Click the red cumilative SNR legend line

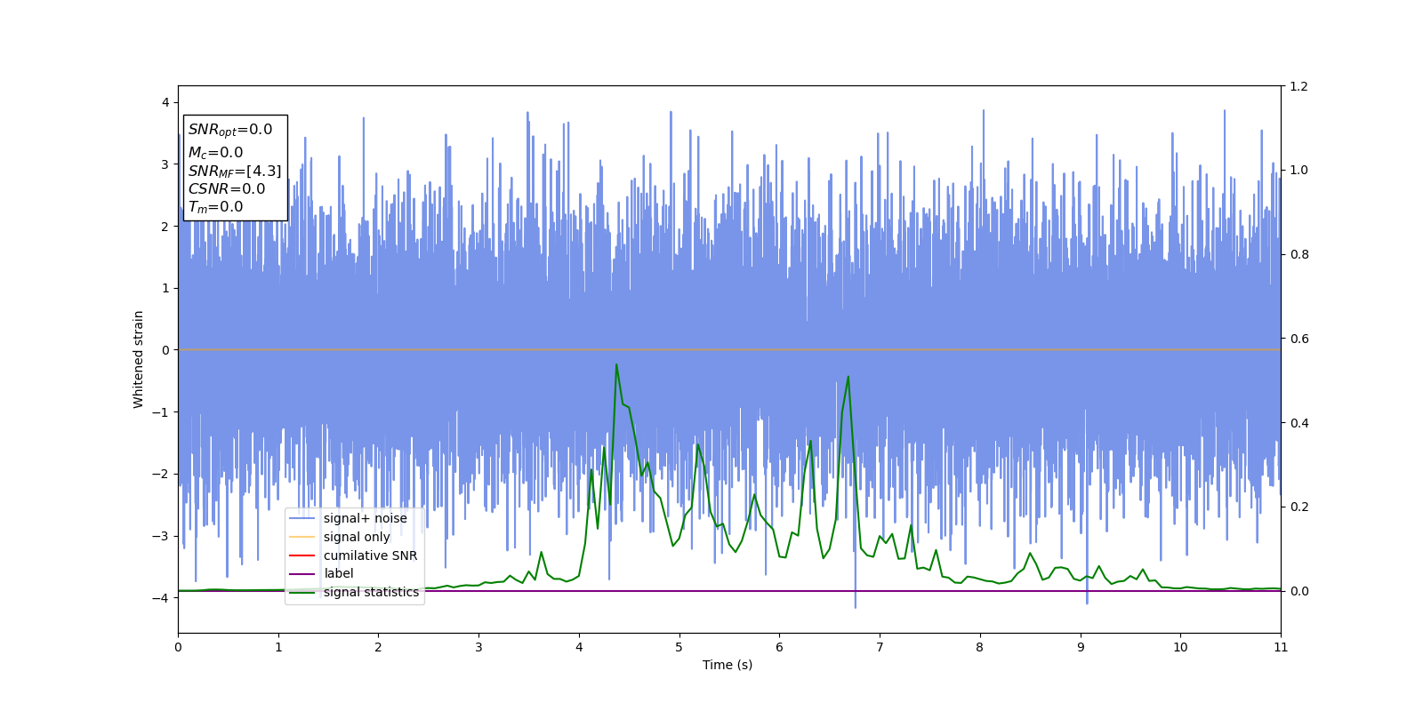click(x=302, y=555)
